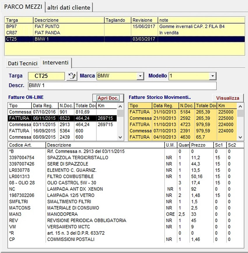
Task: Select article SERIE DI SPAZZOLE row
Action: (x=126, y=164)
